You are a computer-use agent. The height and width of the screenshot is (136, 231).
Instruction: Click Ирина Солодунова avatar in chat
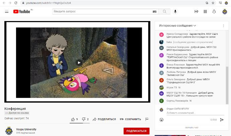(x=161, y=35)
